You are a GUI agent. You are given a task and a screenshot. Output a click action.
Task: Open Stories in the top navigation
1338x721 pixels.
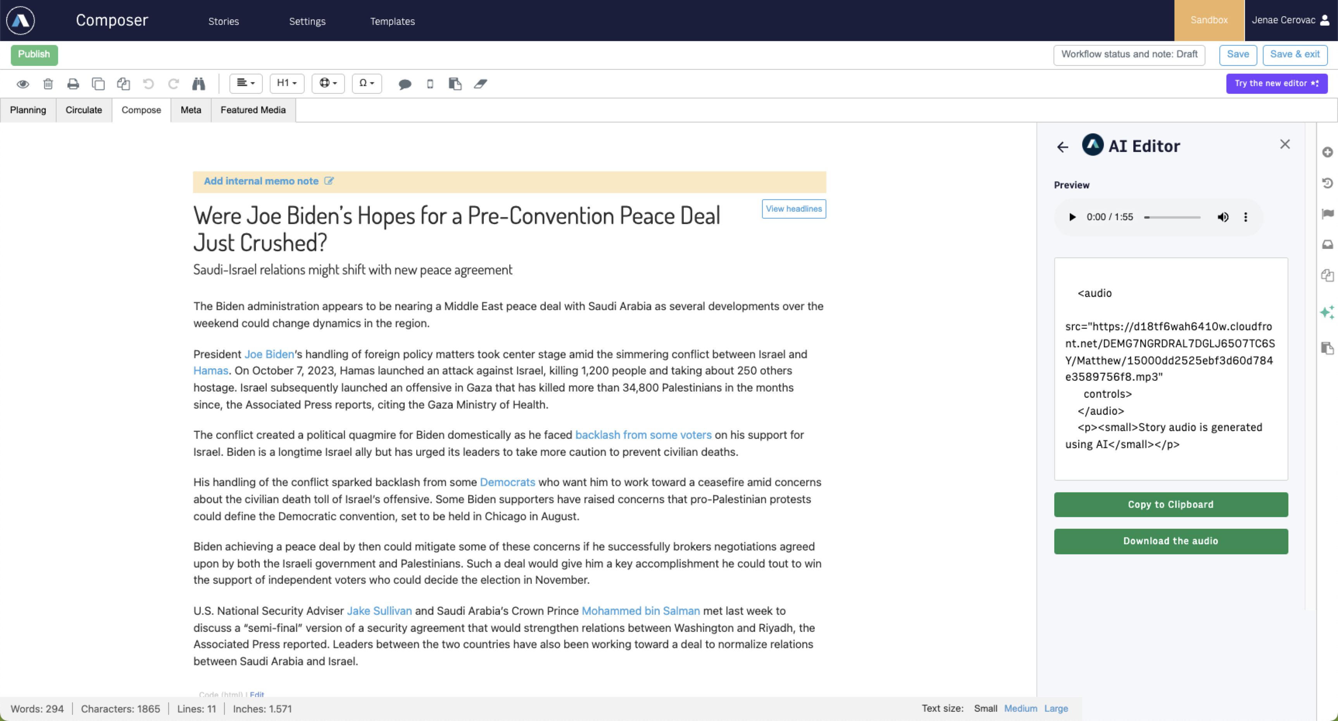(223, 21)
